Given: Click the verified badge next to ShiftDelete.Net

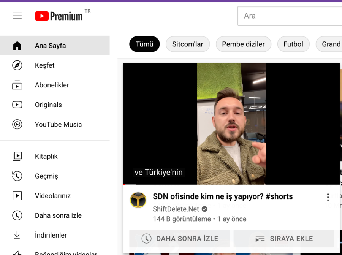Looking at the screenshot, I should [204, 209].
